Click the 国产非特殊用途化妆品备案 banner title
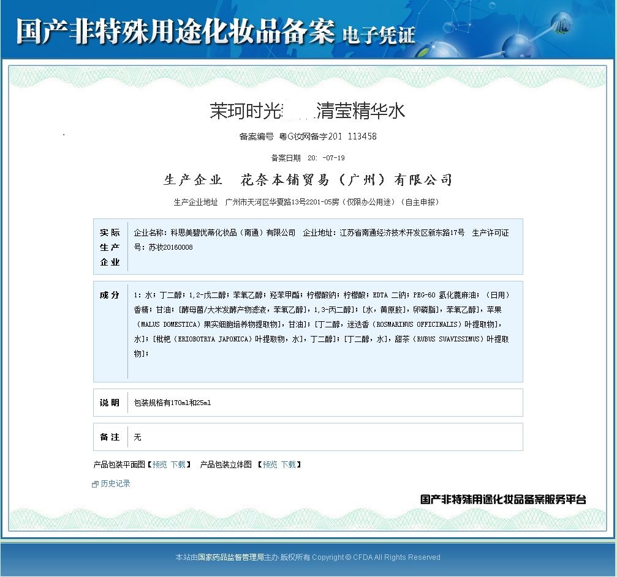The height and width of the screenshot is (577, 617). point(175,31)
